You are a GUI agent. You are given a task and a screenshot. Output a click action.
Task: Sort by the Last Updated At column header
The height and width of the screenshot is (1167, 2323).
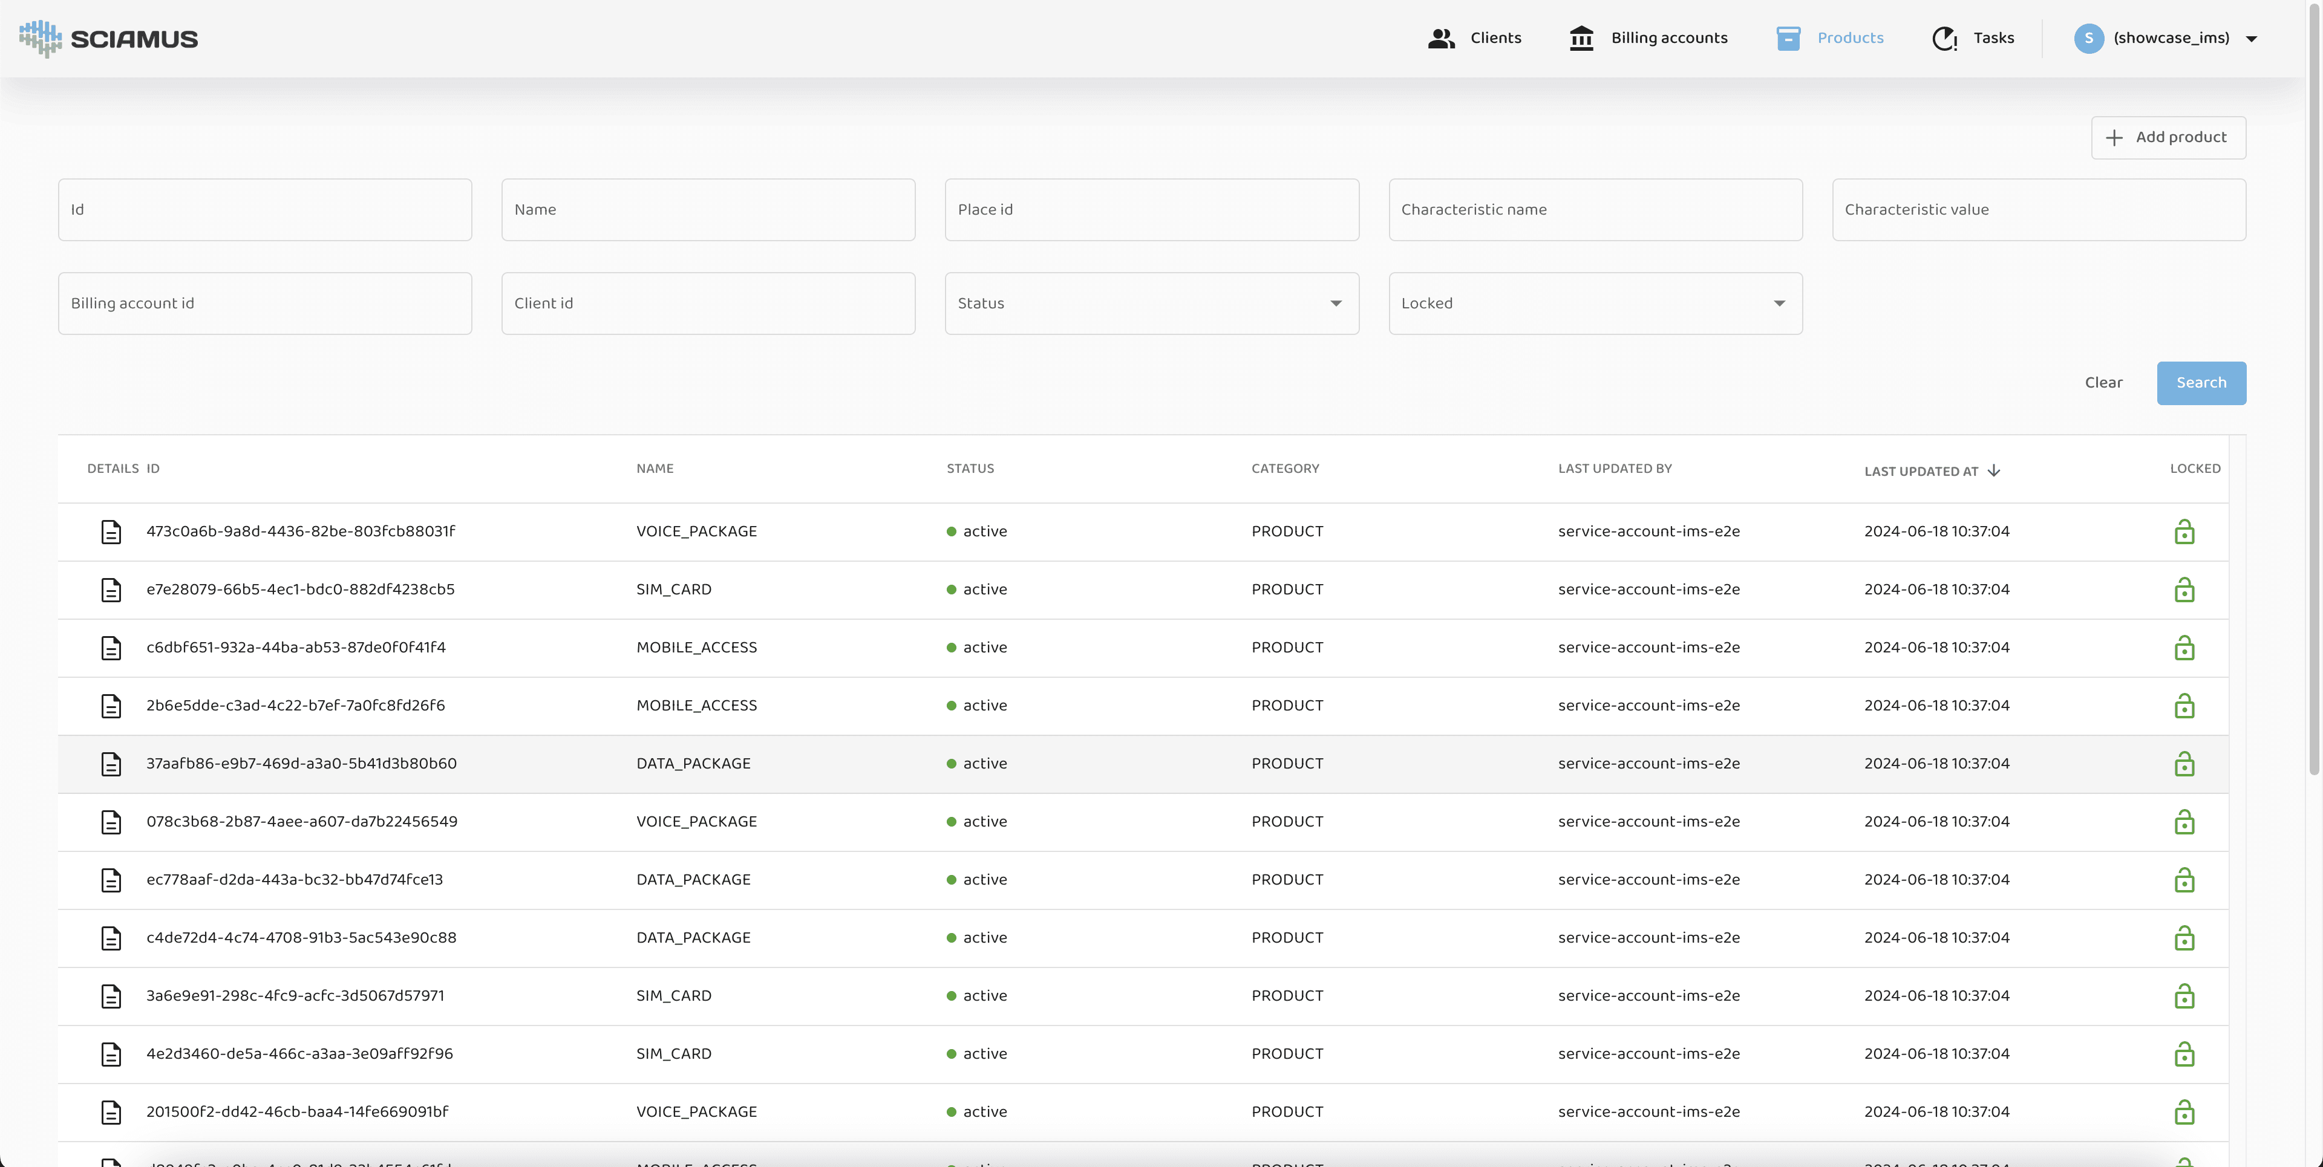tap(1921, 471)
